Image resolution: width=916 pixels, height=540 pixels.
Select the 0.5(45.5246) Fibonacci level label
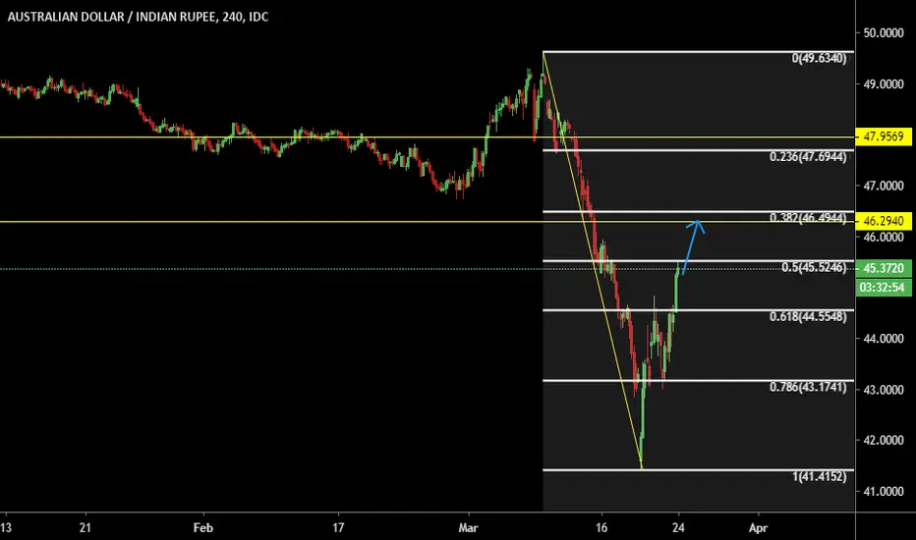click(814, 267)
